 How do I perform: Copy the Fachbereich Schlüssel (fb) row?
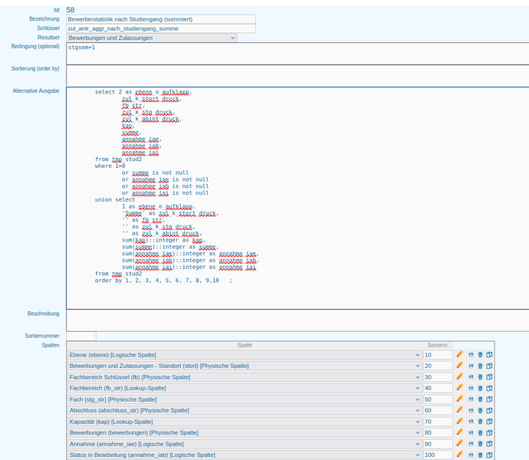(489, 377)
